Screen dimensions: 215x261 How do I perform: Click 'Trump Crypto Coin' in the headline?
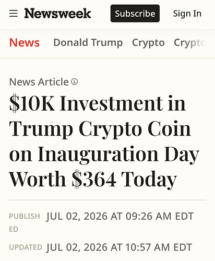pyautogui.click(x=100, y=129)
